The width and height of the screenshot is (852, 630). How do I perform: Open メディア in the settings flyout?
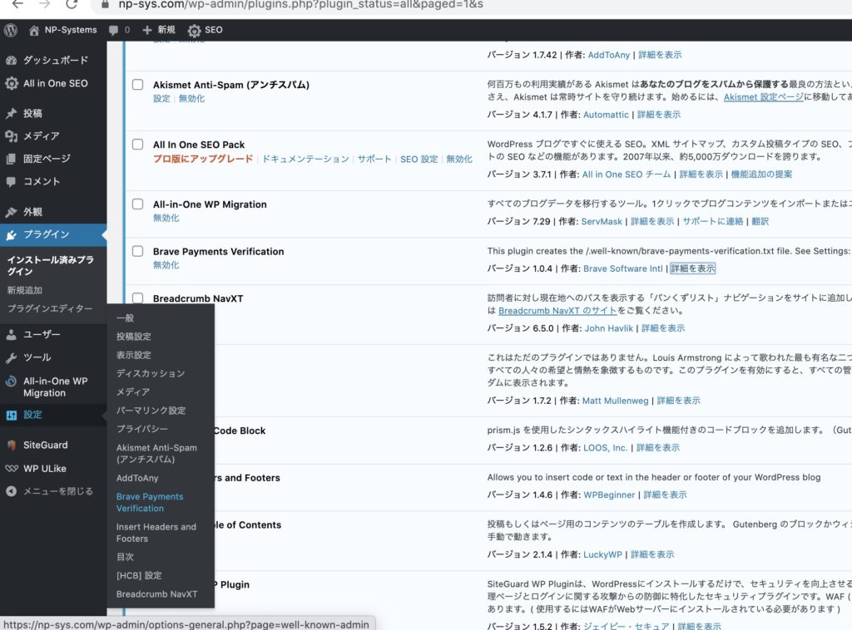(x=133, y=391)
